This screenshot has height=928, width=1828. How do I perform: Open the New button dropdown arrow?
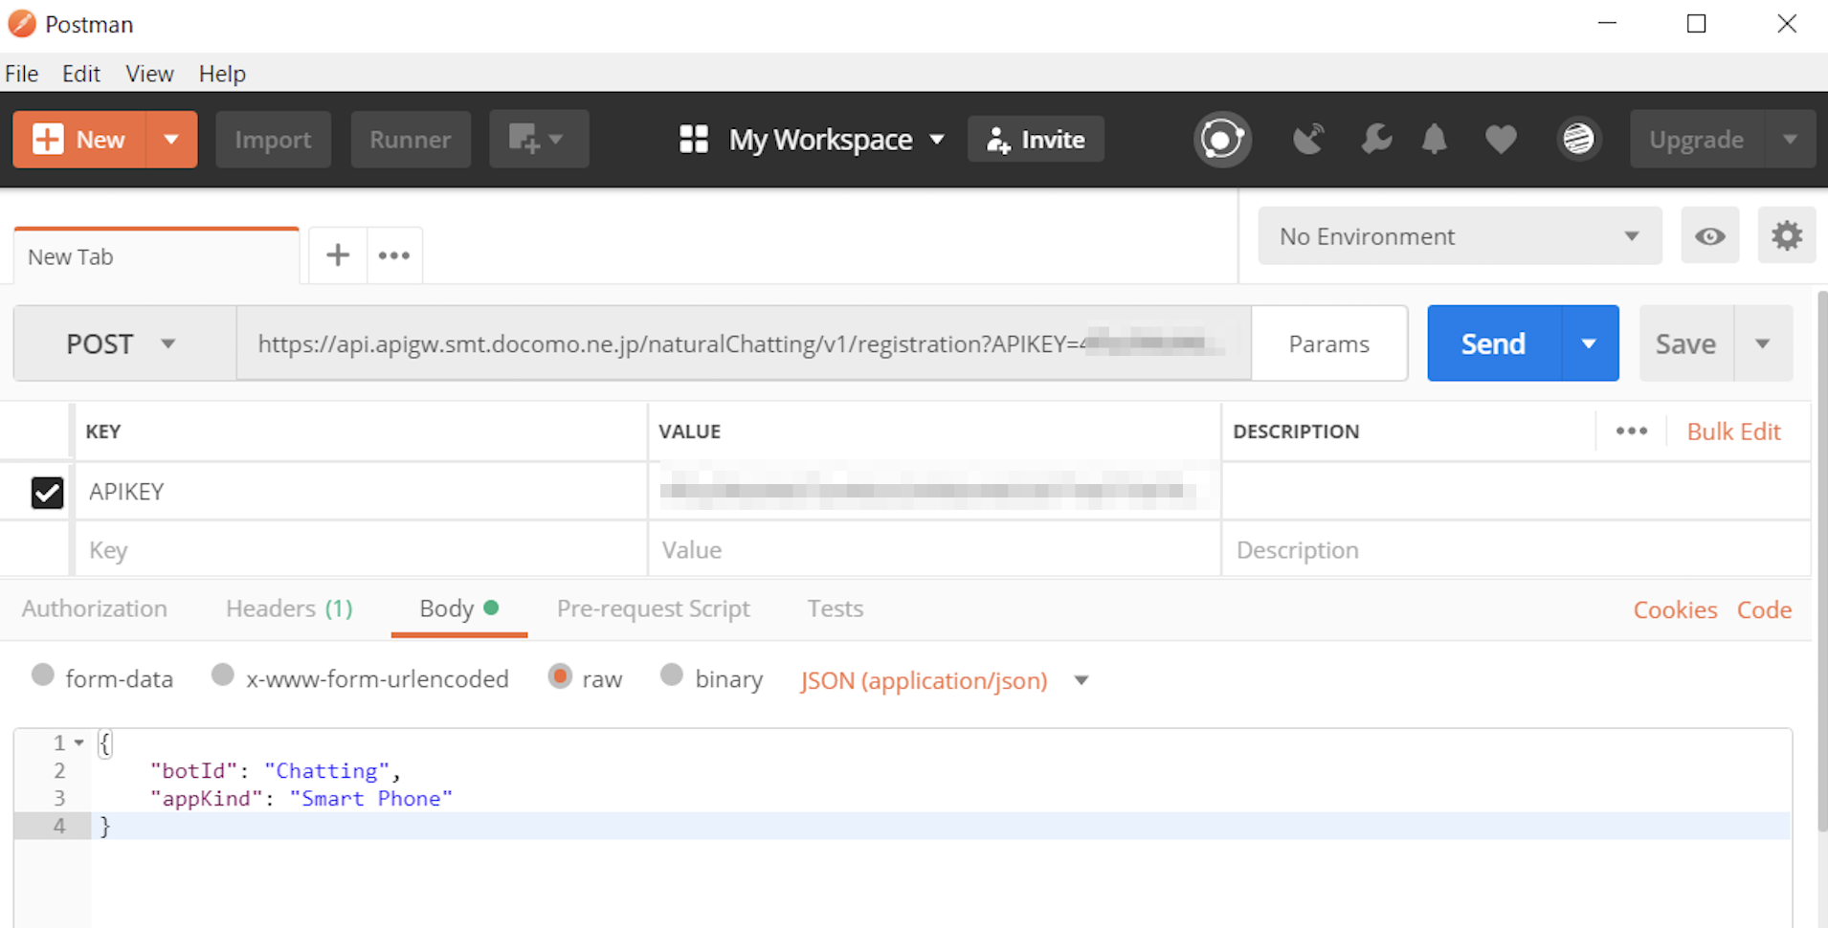[171, 140]
